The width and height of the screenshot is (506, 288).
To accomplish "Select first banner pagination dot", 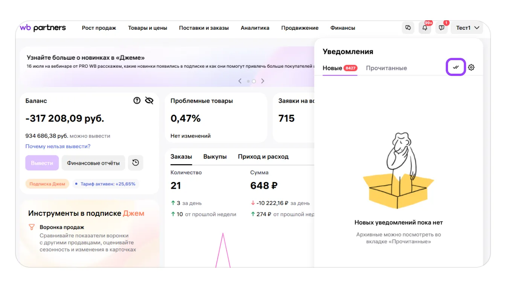I will pos(248,81).
